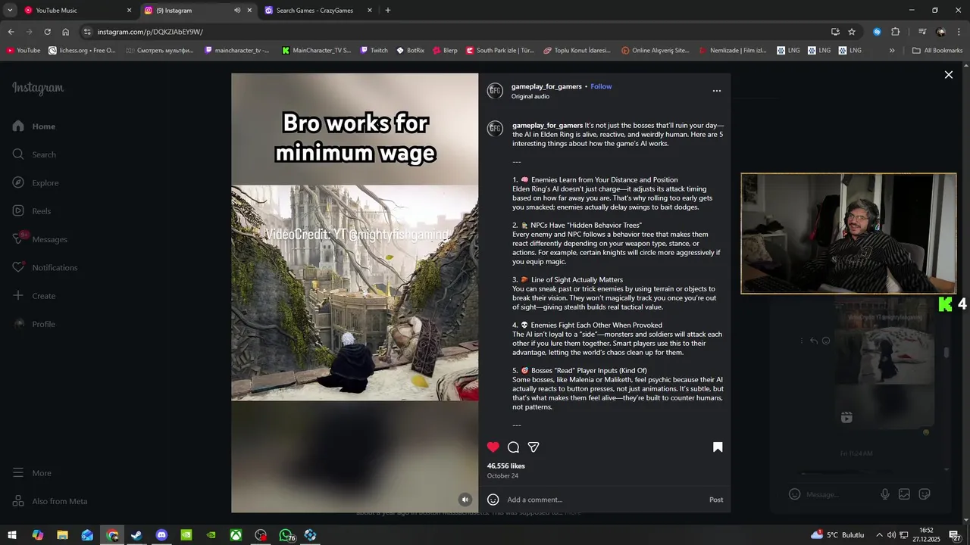Image resolution: width=970 pixels, height=545 pixels.
Task: Click the browser reload button
Action: (47, 32)
